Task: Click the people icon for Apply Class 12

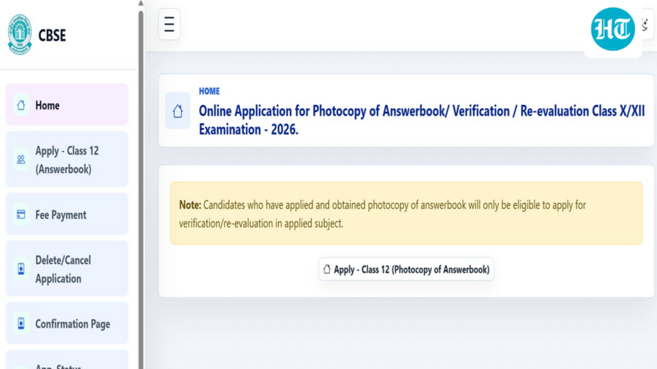Action: 21,160
